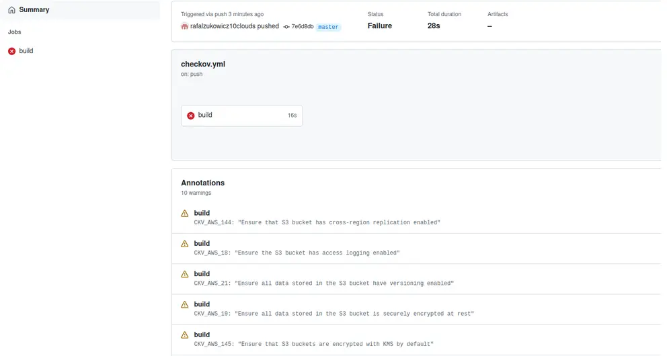Click the failed status icon in the build job card
Screen dimensions: 667x356
tap(190, 116)
